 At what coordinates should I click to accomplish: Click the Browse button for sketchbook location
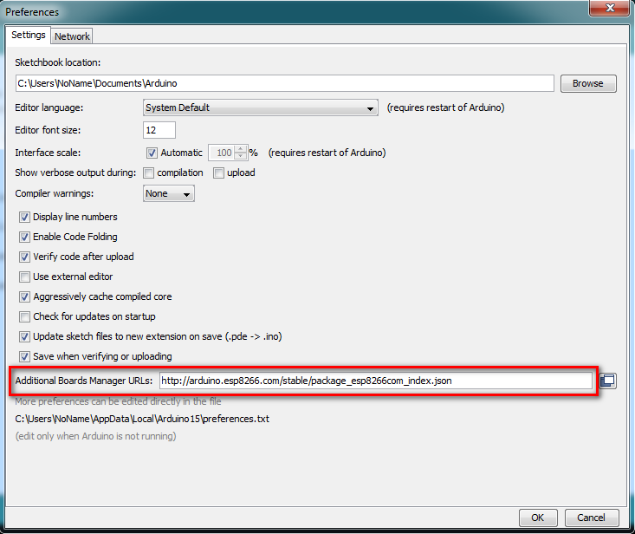[588, 83]
